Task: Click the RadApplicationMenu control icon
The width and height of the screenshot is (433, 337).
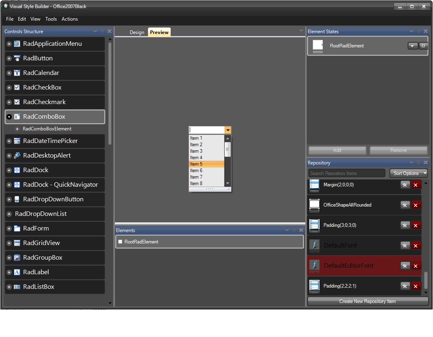Action: point(17,44)
